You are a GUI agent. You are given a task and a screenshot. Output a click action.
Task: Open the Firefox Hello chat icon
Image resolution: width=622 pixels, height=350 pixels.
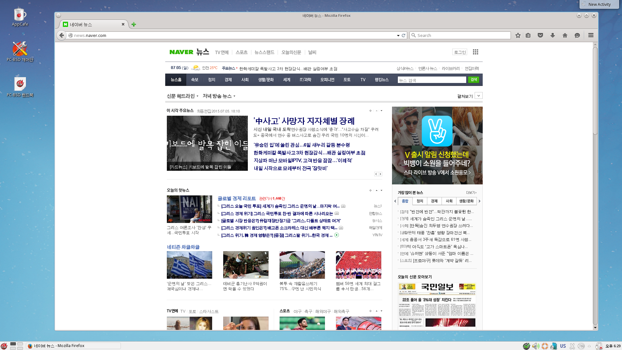[x=577, y=35]
